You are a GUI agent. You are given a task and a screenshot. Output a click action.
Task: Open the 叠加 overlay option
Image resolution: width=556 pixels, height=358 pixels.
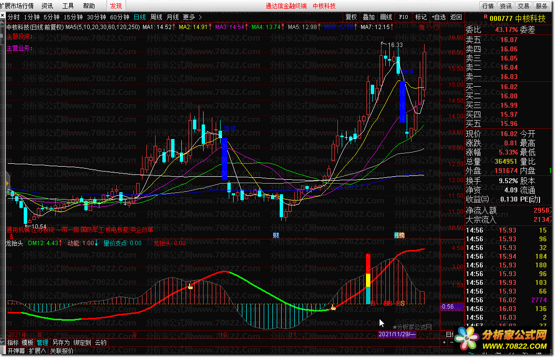point(369,17)
